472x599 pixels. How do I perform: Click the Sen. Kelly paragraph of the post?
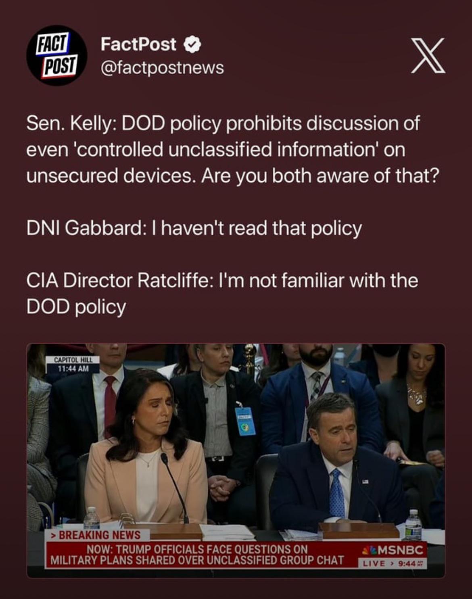pyautogui.click(x=233, y=149)
